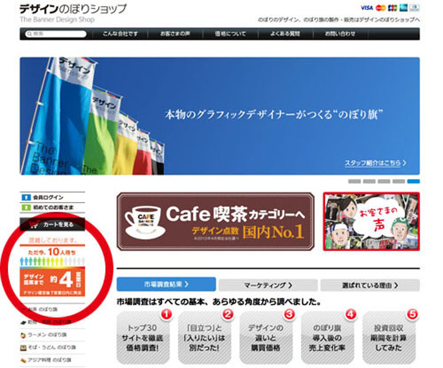This screenshot has height=368, width=443.
Task: Select the first slideshow indicator bar
Action: pyautogui.click(x=354, y=181)
